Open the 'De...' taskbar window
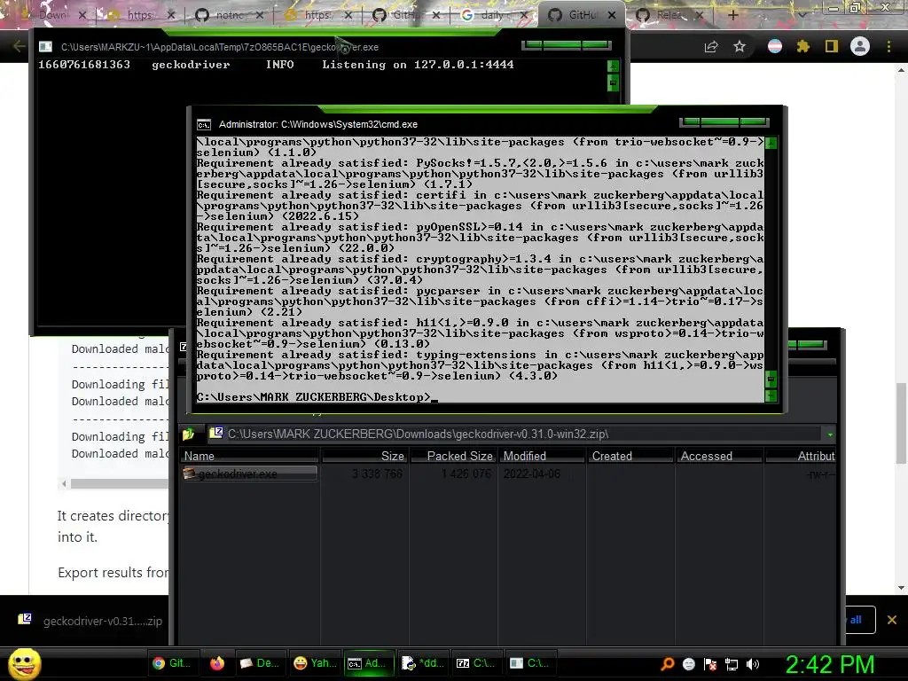This screenshot has height=681, width=908. point(260,663)
